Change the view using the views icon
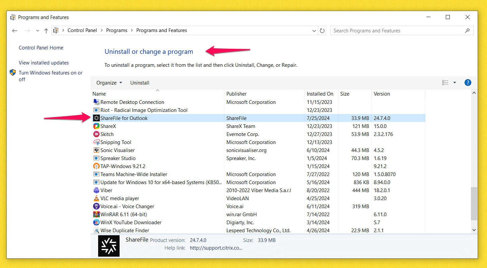The width and height of the screenshot is (487, 268). (x=445, y=83)
